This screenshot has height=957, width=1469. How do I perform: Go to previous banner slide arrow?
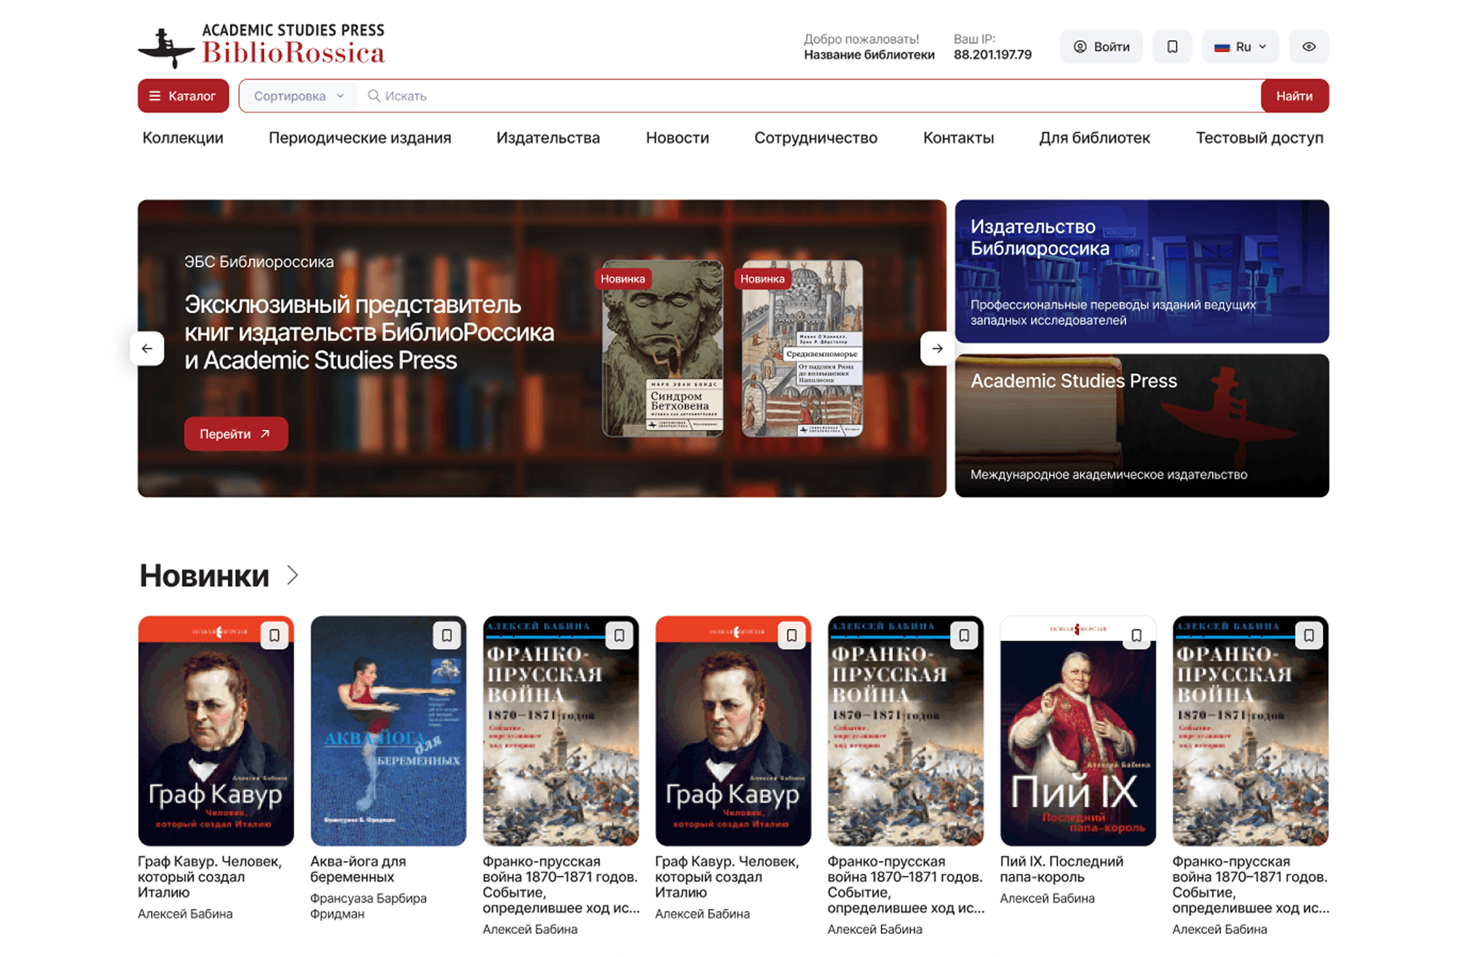pos(147,349)
